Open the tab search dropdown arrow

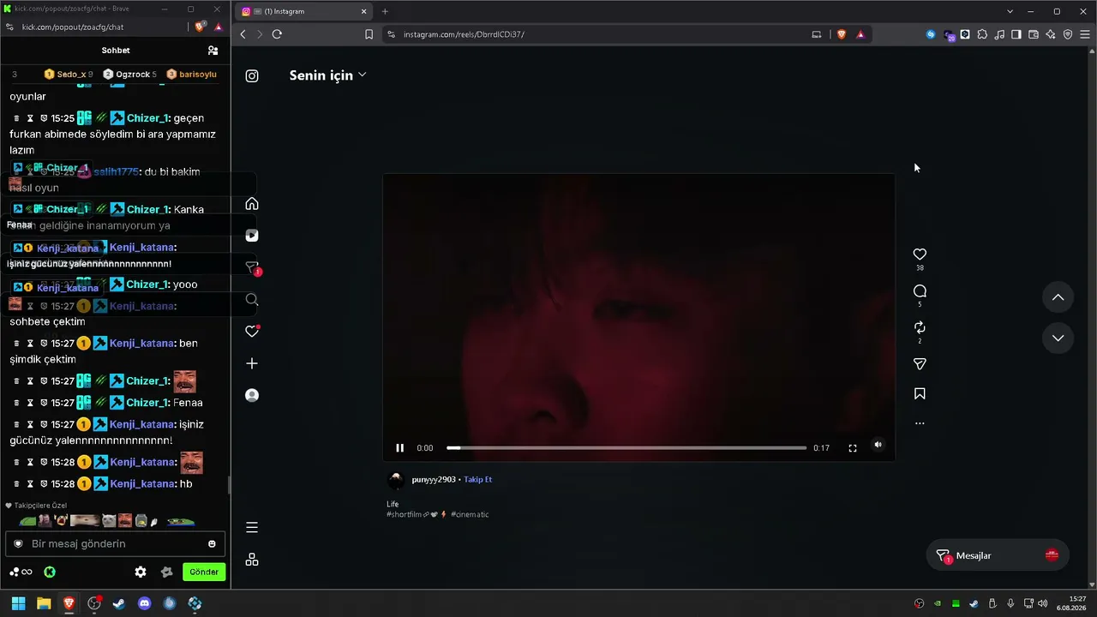1010,11
